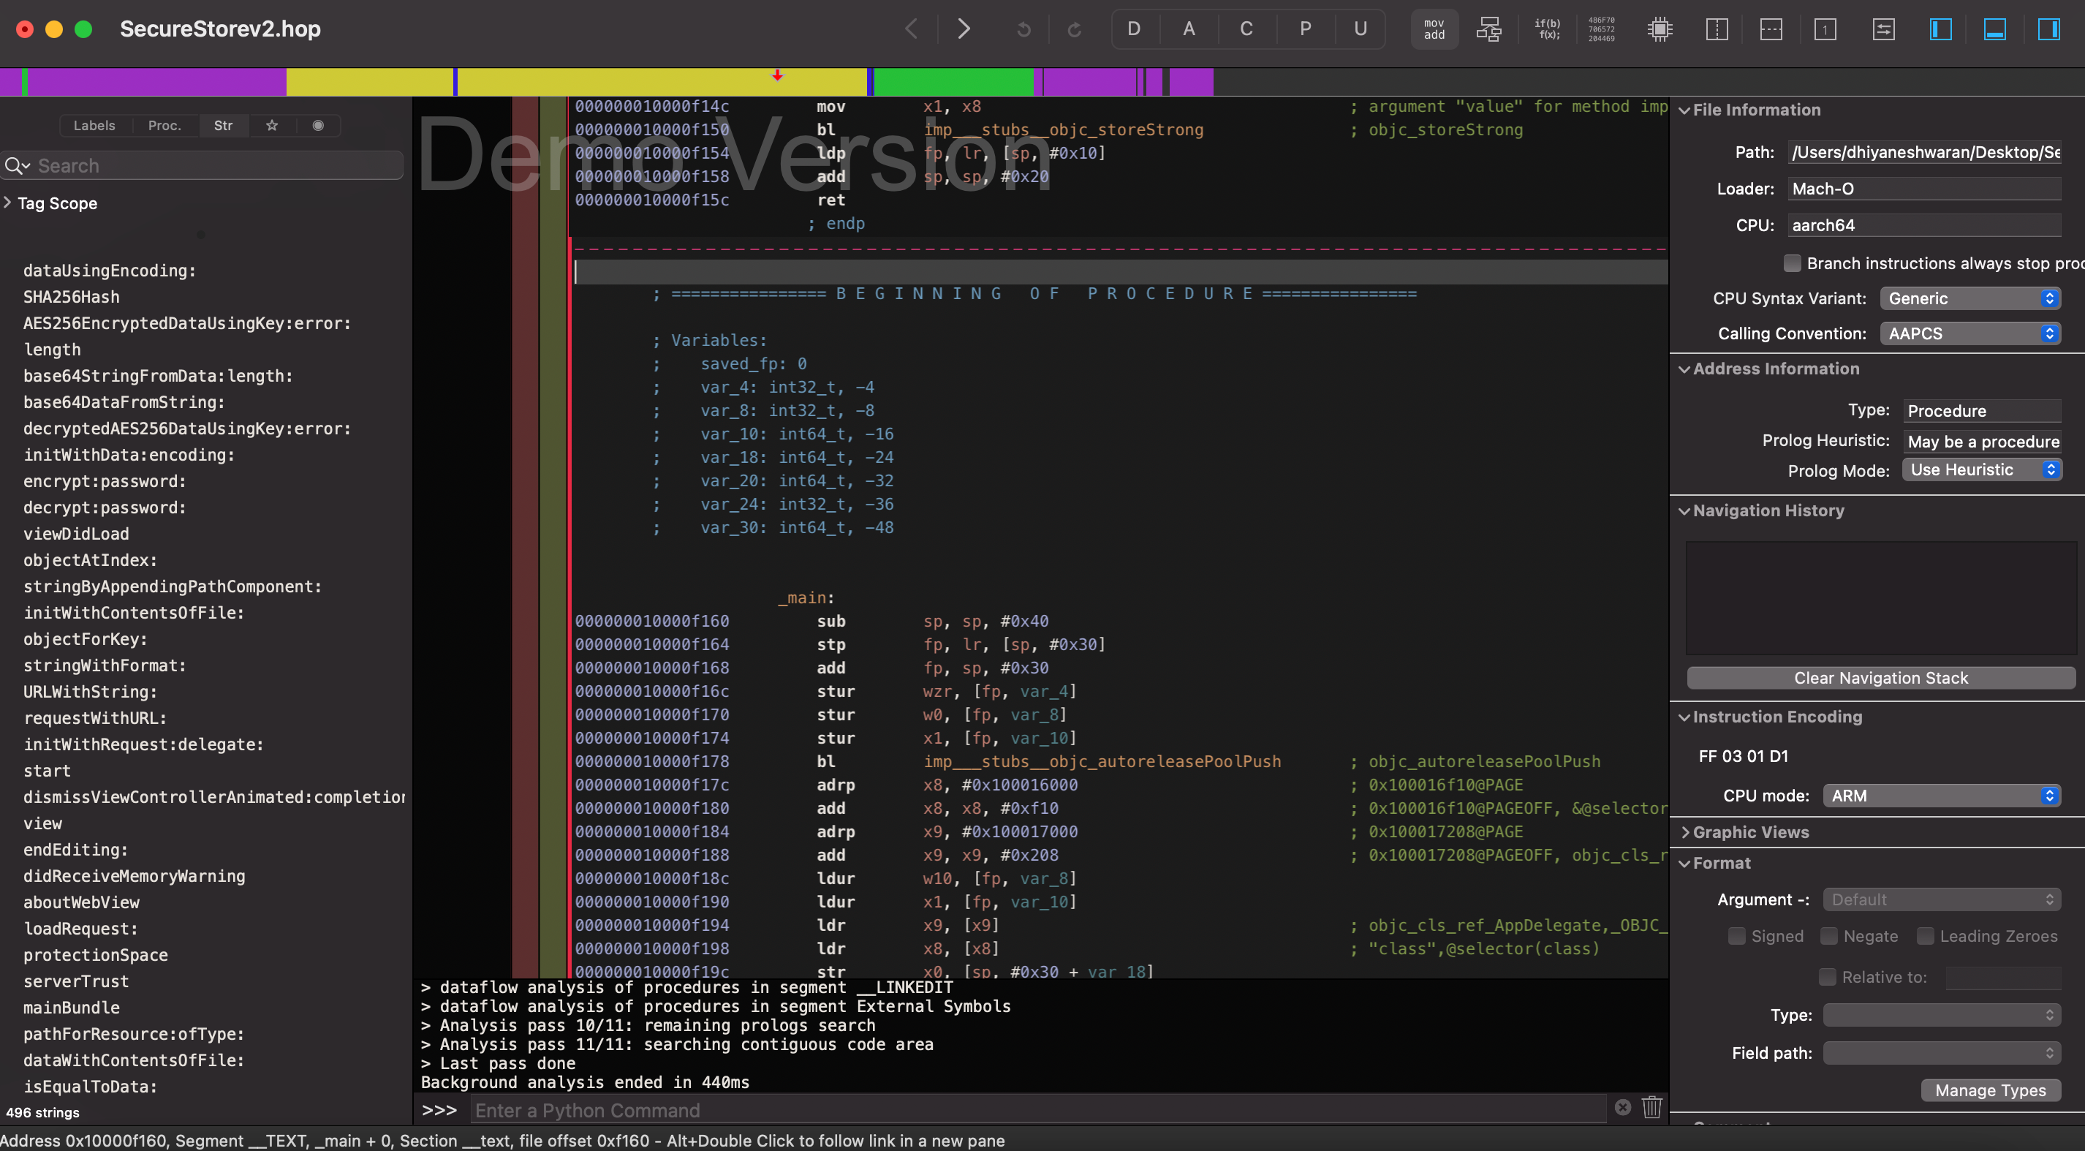Show the control flow graph view
Image resolution: width=2085 pixels, height=1151 pixels.
pos(1489,29)
